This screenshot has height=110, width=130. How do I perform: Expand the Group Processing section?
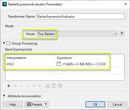tap(4, 43)
